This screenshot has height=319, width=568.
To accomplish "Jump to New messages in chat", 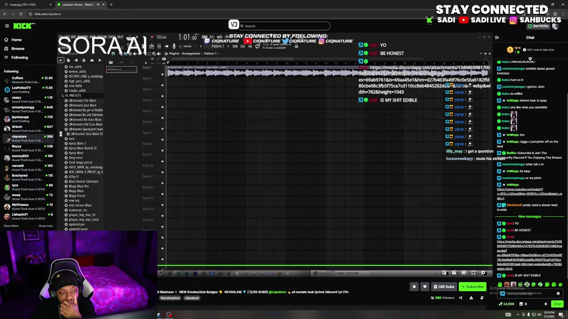I will 529,217.
